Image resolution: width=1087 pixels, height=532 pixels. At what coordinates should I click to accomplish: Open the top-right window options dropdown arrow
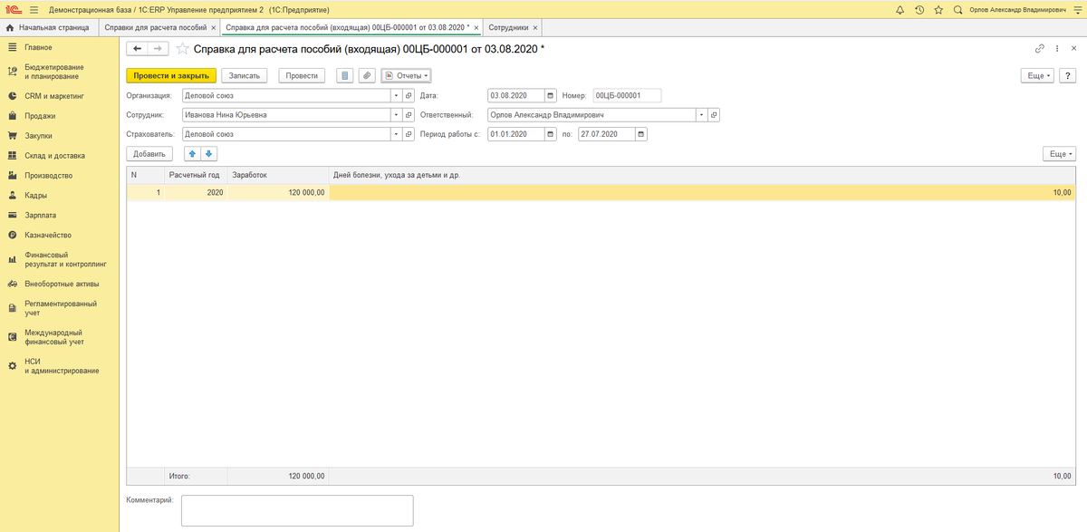(x=1078, y=9)
